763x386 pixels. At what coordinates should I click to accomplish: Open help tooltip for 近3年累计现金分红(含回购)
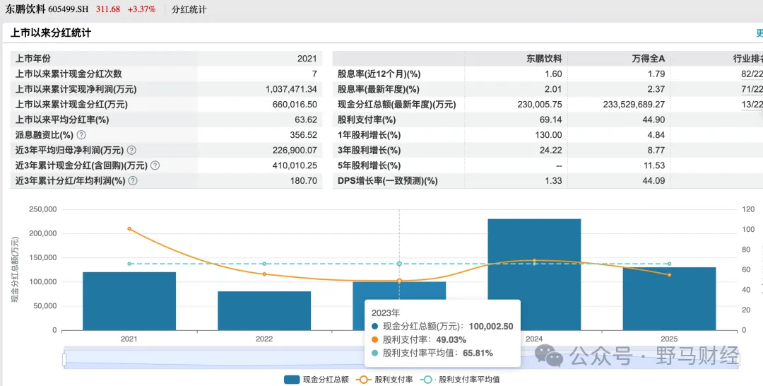click(155, 165)
